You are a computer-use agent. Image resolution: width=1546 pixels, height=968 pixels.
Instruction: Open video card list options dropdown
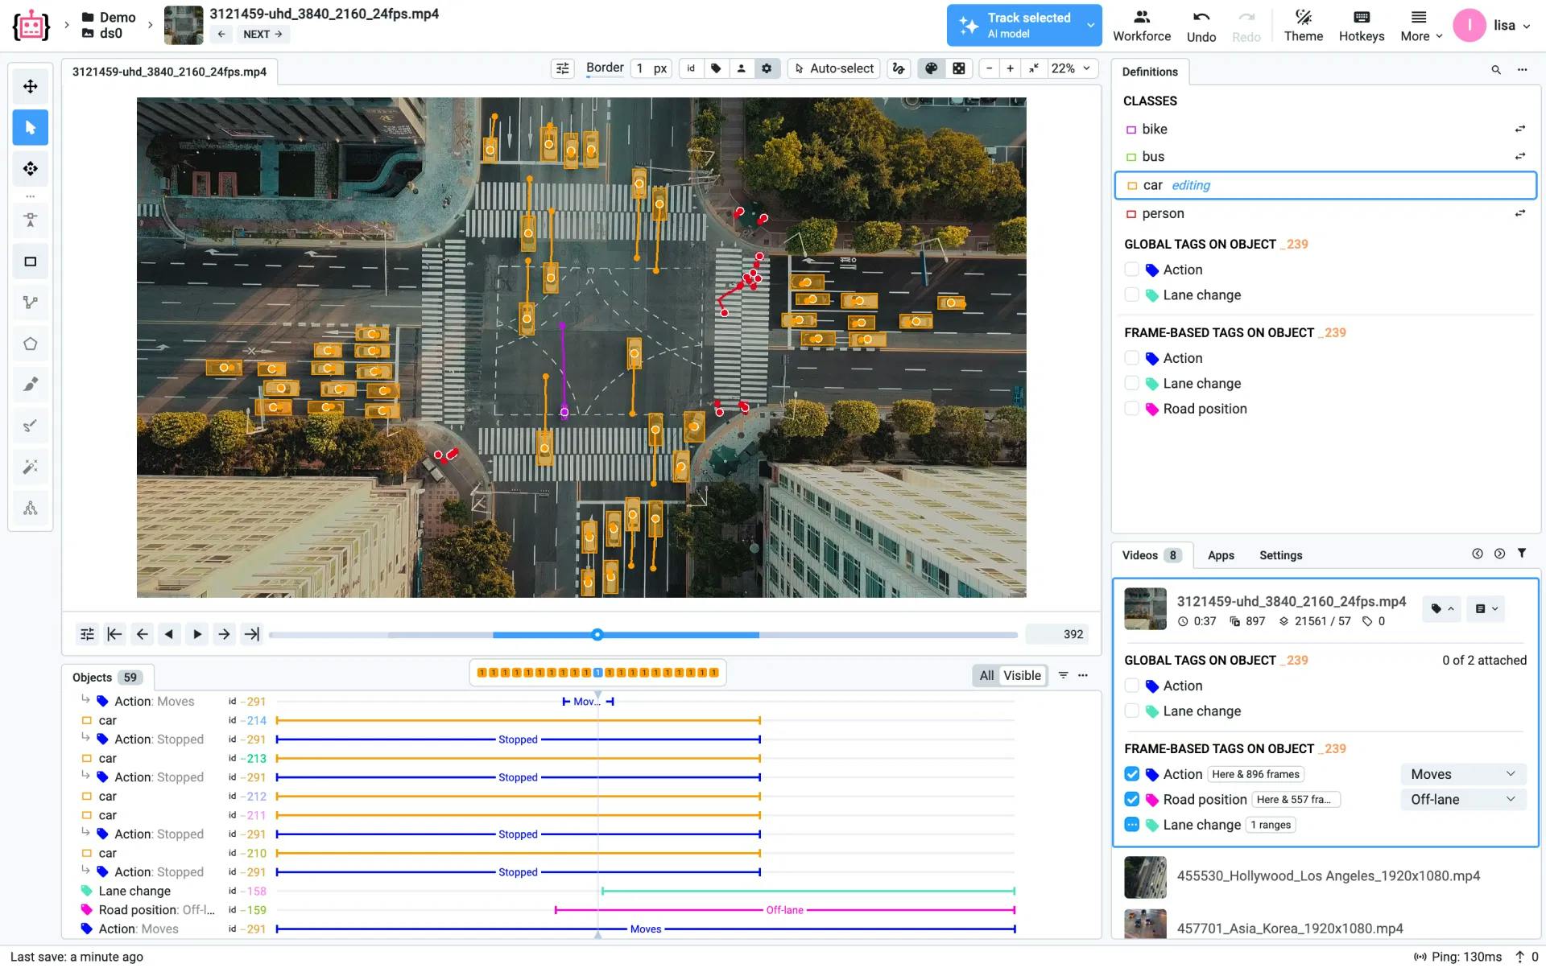click(1486, 609)
